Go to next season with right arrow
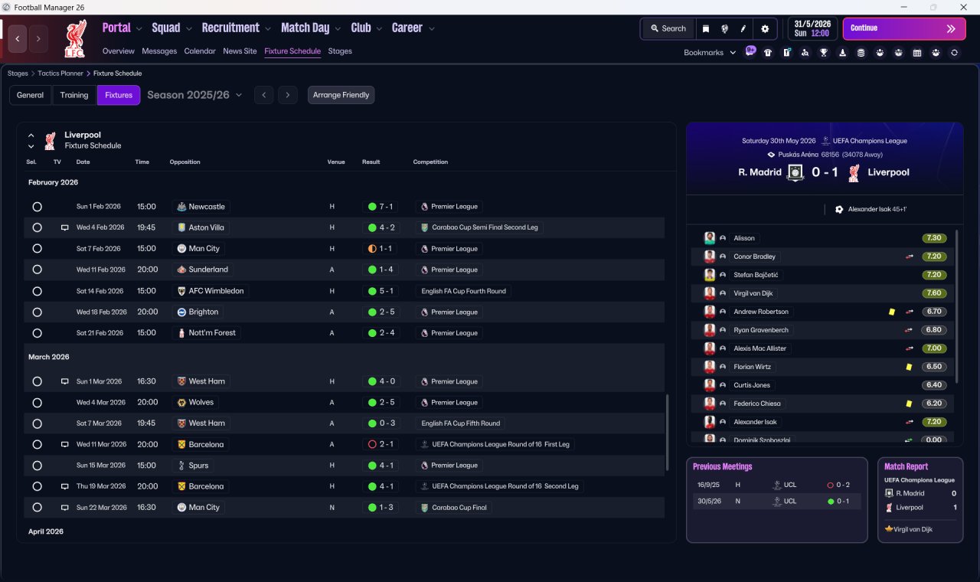Viewport: 980px width, 582px height. click(x=287, y=95)
